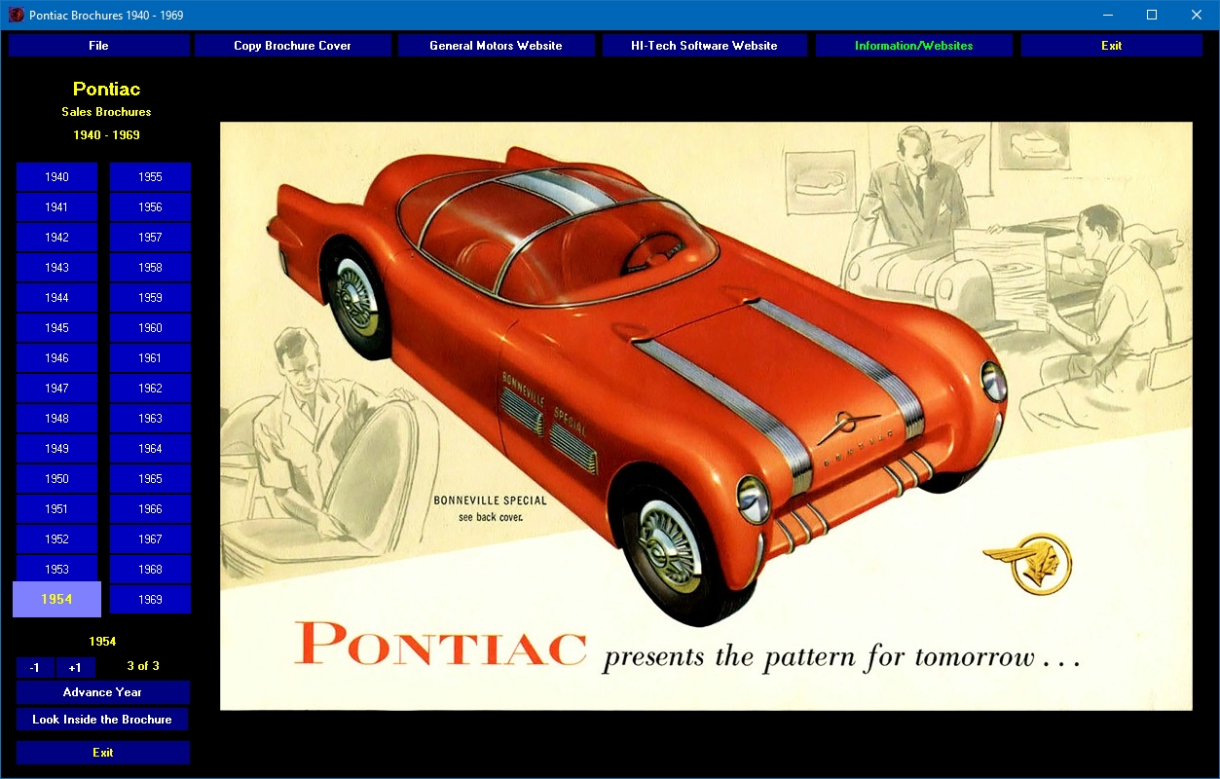Select the 1941 year button

coord(56,207)
